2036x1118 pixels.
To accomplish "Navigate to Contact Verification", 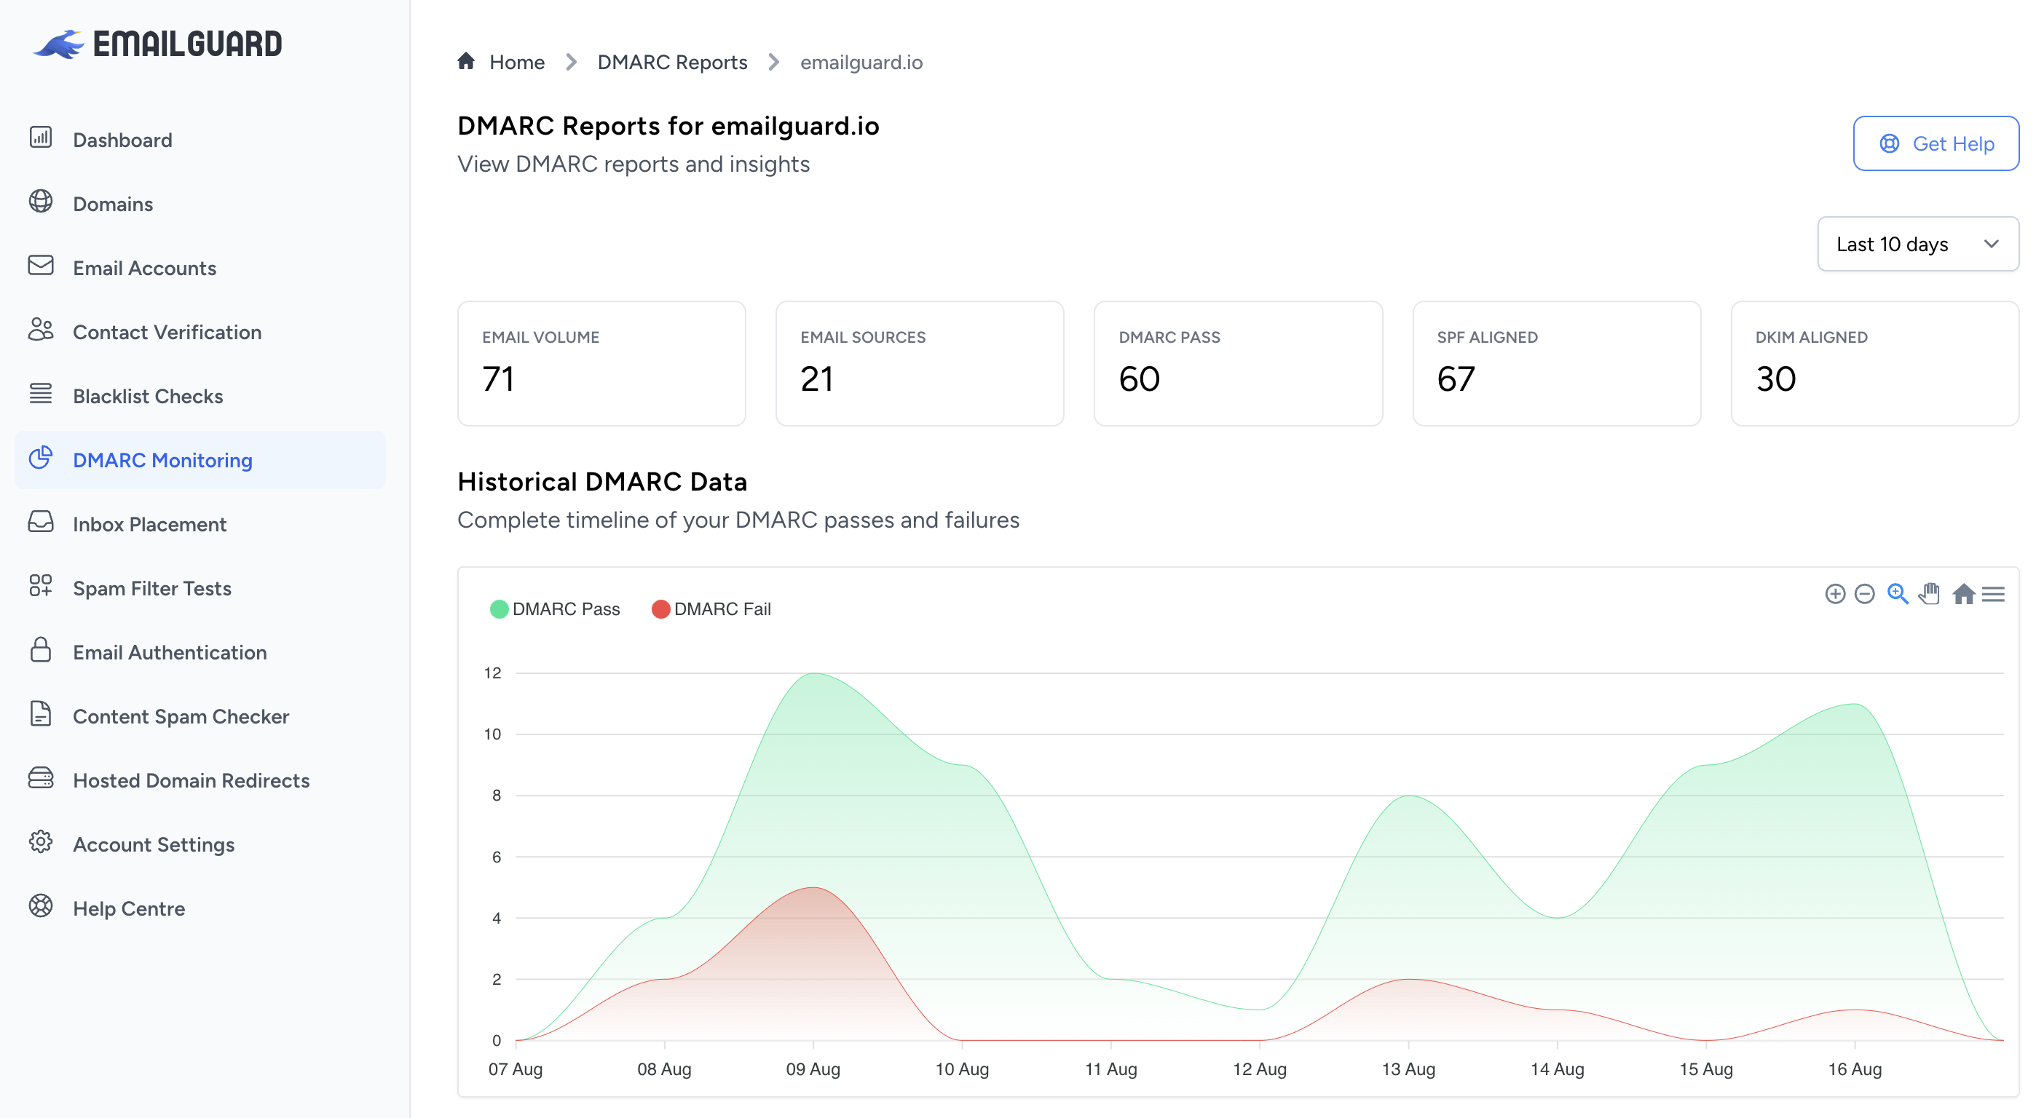I will click(200, 332).
